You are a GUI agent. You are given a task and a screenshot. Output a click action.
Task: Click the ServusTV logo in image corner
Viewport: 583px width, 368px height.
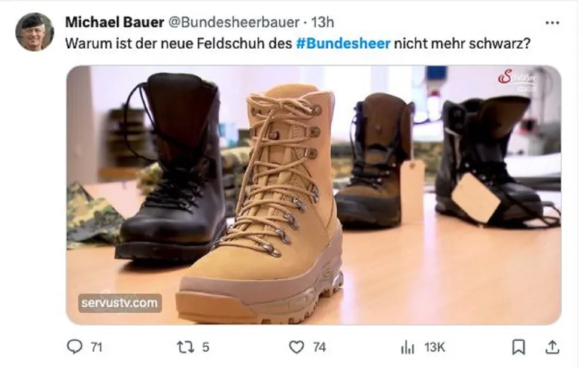(517, 79)
